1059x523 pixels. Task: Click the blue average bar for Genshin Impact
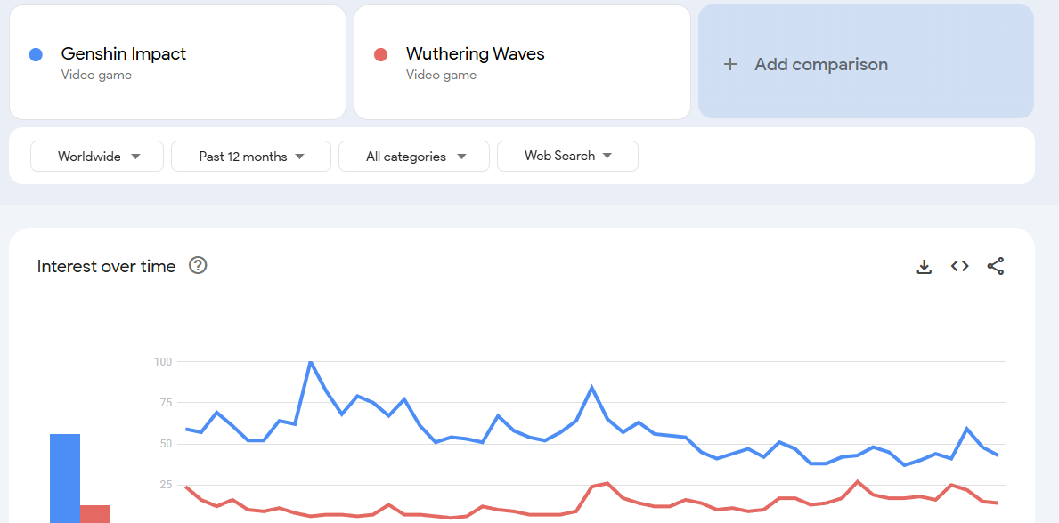(65, 478)
